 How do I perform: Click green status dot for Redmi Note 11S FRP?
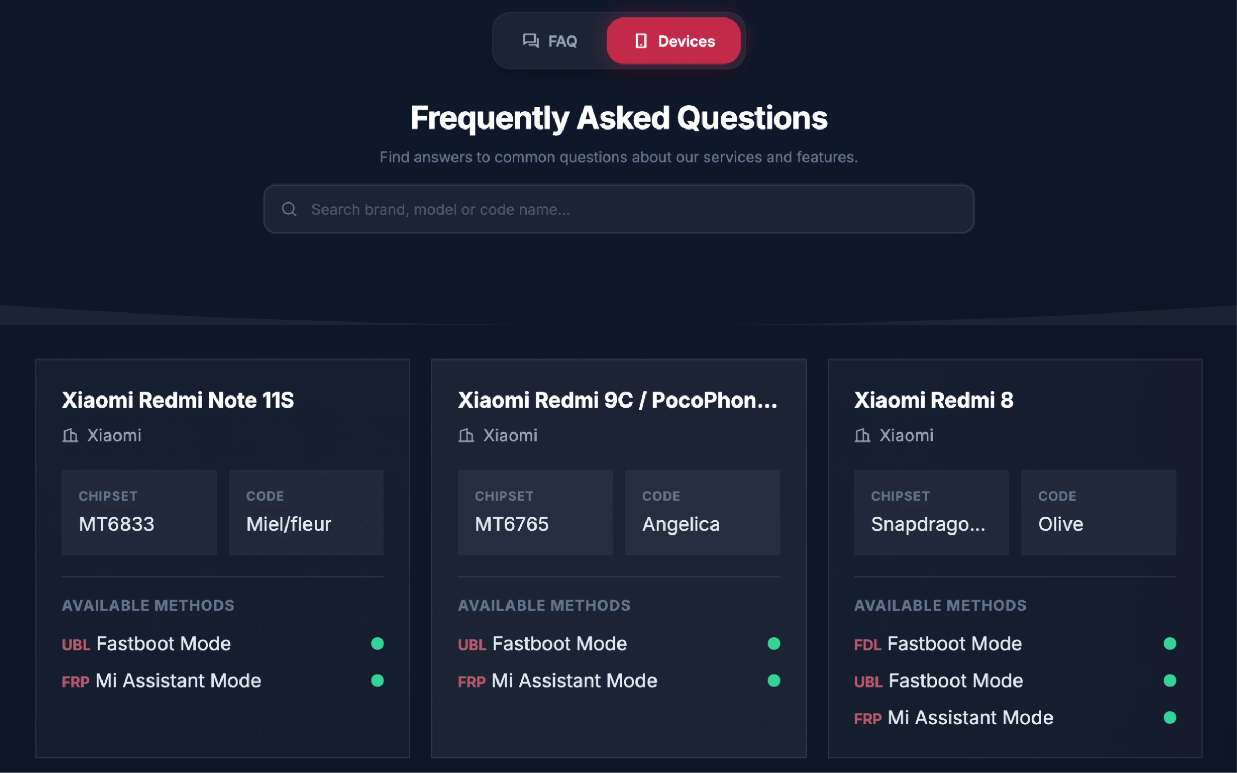(377, 680)
